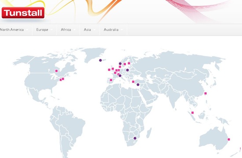Select the purple circle marker near Iceland
Viewport: 242px width, 158px height.
[100, 60]
